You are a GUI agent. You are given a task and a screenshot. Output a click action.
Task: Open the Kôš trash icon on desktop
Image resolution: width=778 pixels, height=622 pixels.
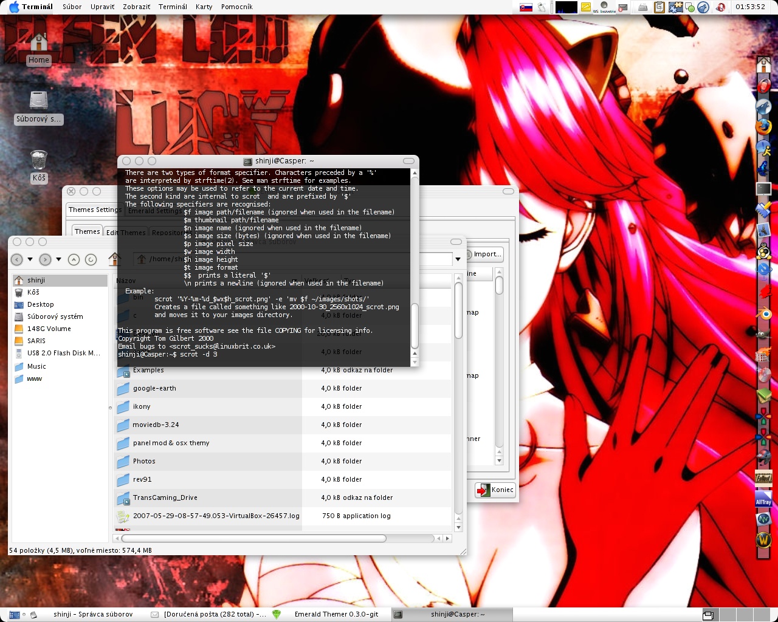pyautogui.click(x=38, y=166)
